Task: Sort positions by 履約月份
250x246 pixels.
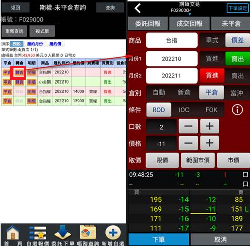Action: (x=35, y=44)
